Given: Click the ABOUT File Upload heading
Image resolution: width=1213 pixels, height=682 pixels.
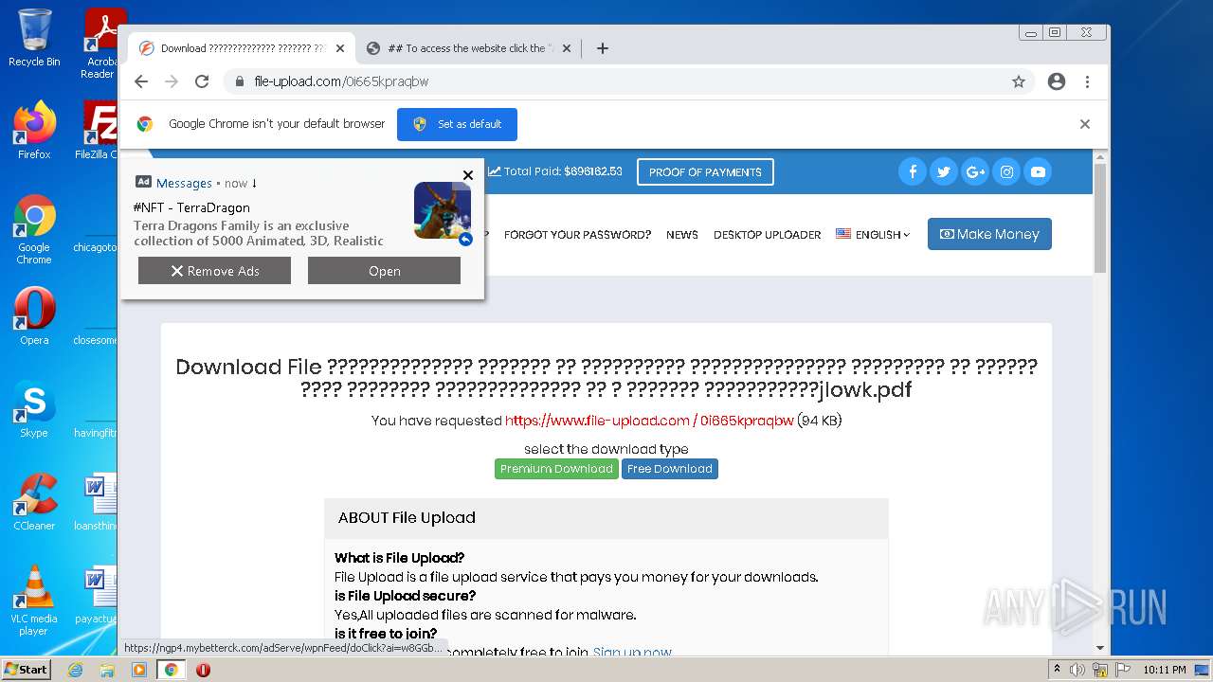Looking at the screenshot, I should coord(407,517).
